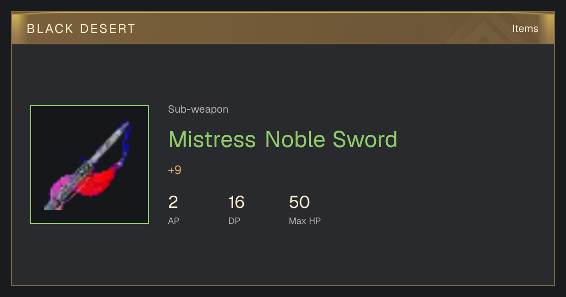Select the Sub-weapon category label
Screen dimensions: 566x297
pos(198,109)
